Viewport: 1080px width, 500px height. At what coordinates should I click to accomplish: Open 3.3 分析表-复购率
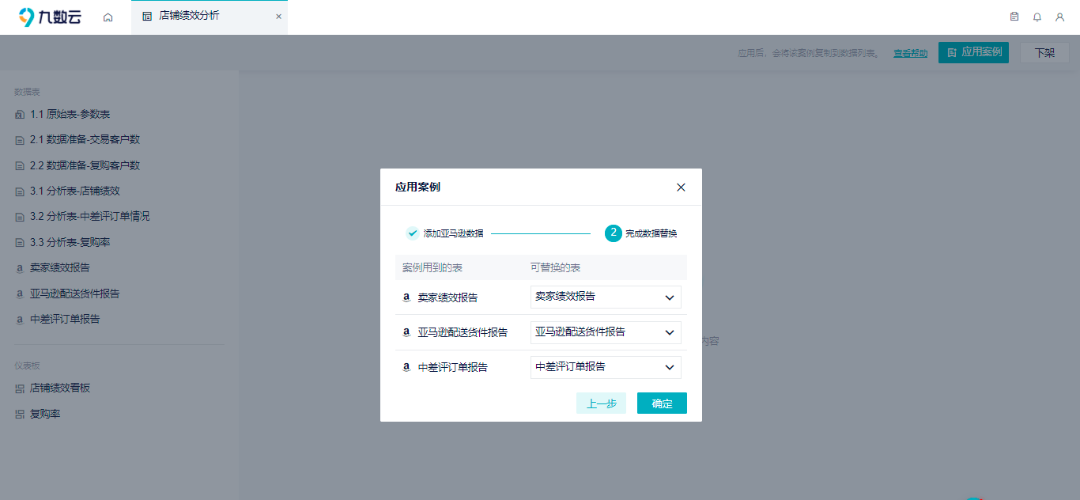coord(70,242)
